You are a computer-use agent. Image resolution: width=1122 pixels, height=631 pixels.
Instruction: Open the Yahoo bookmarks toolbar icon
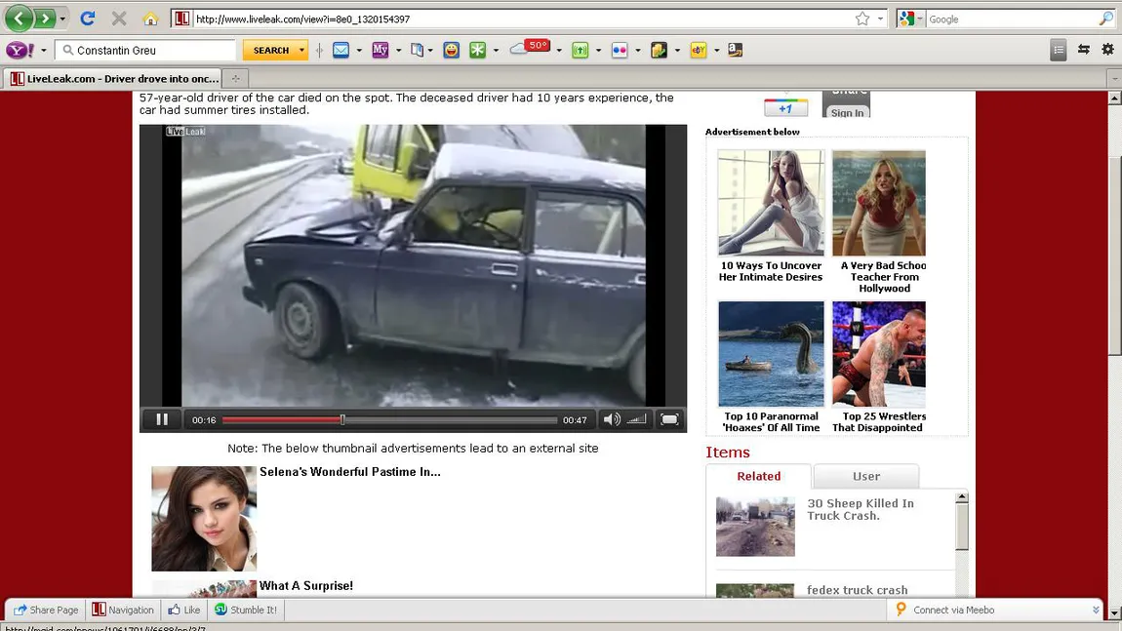click(x=418, y=50)
